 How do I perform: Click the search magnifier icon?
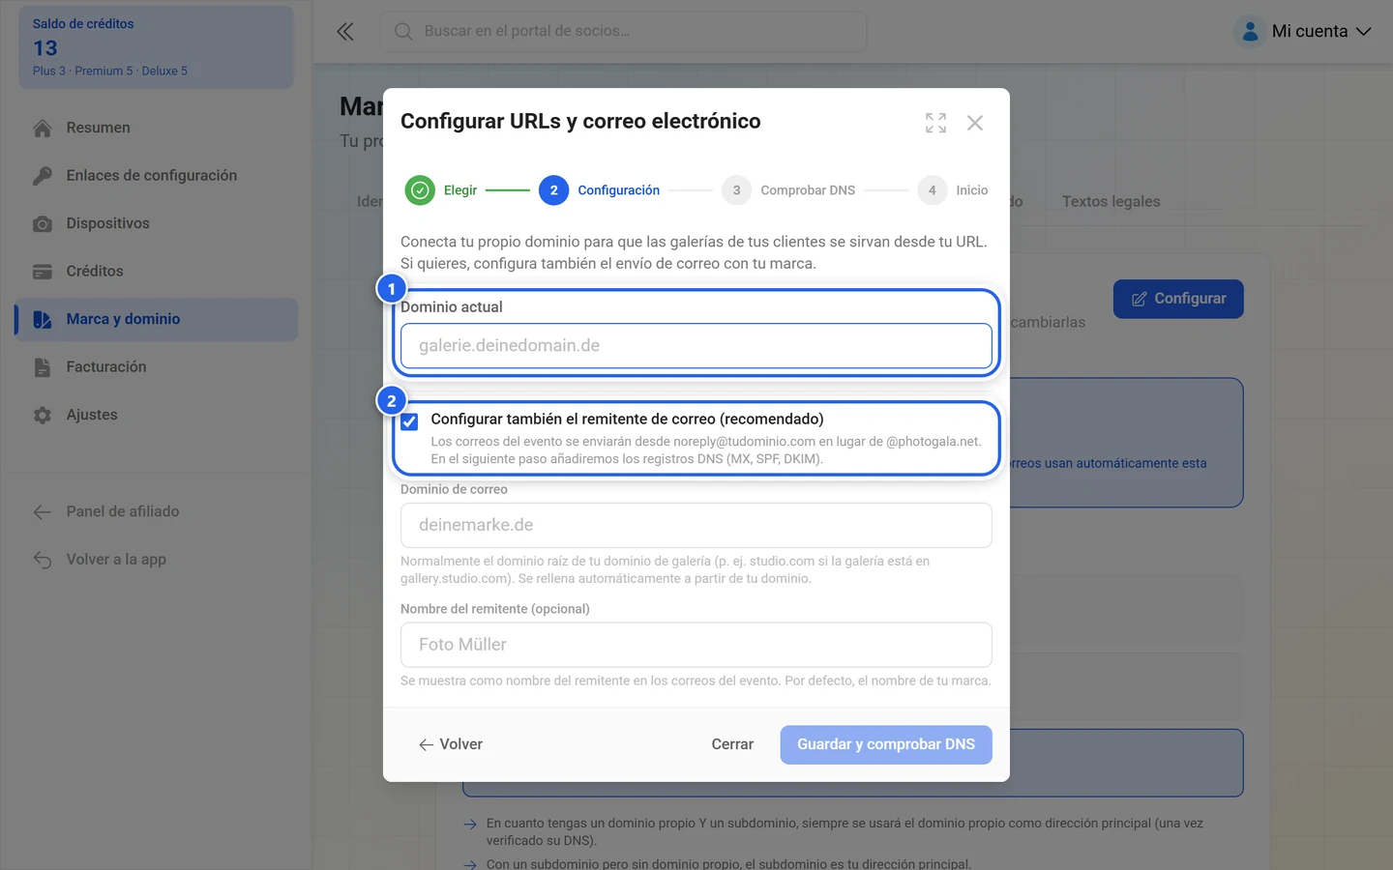(403, 32)
